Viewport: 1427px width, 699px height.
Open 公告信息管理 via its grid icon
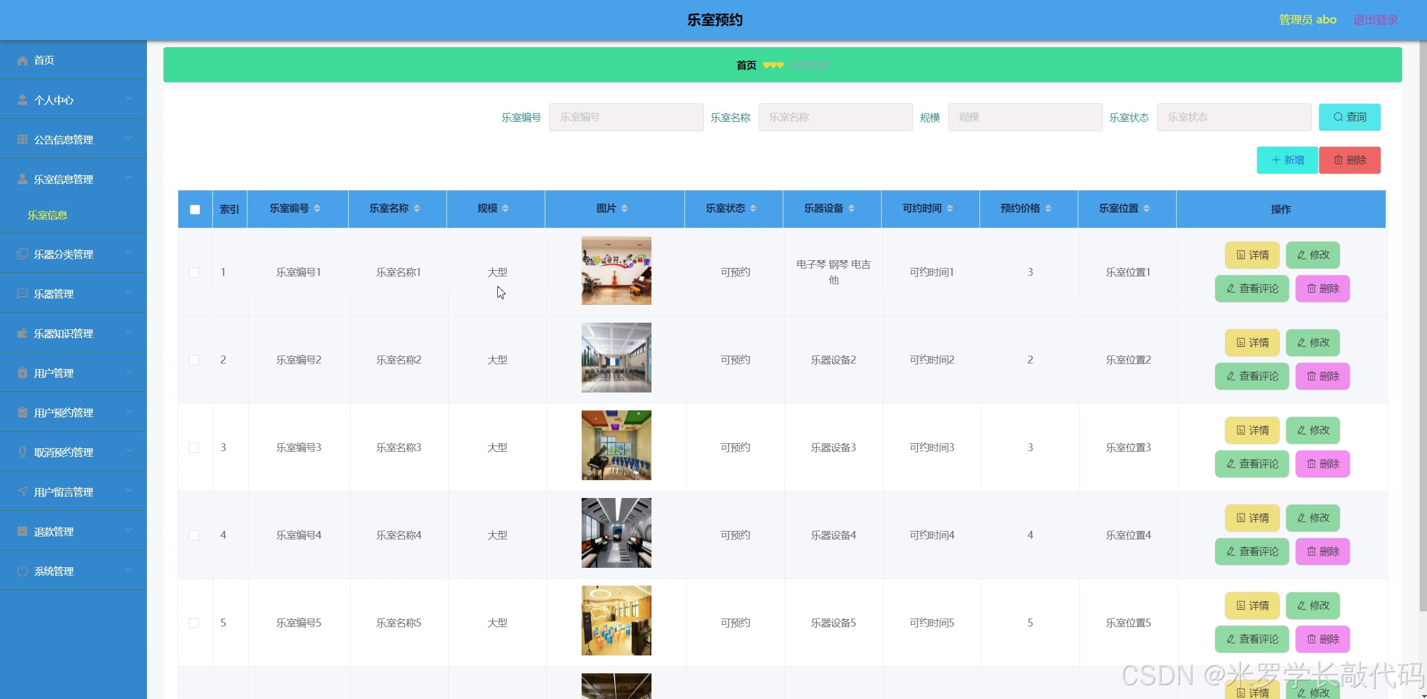(x=22, y=139)
